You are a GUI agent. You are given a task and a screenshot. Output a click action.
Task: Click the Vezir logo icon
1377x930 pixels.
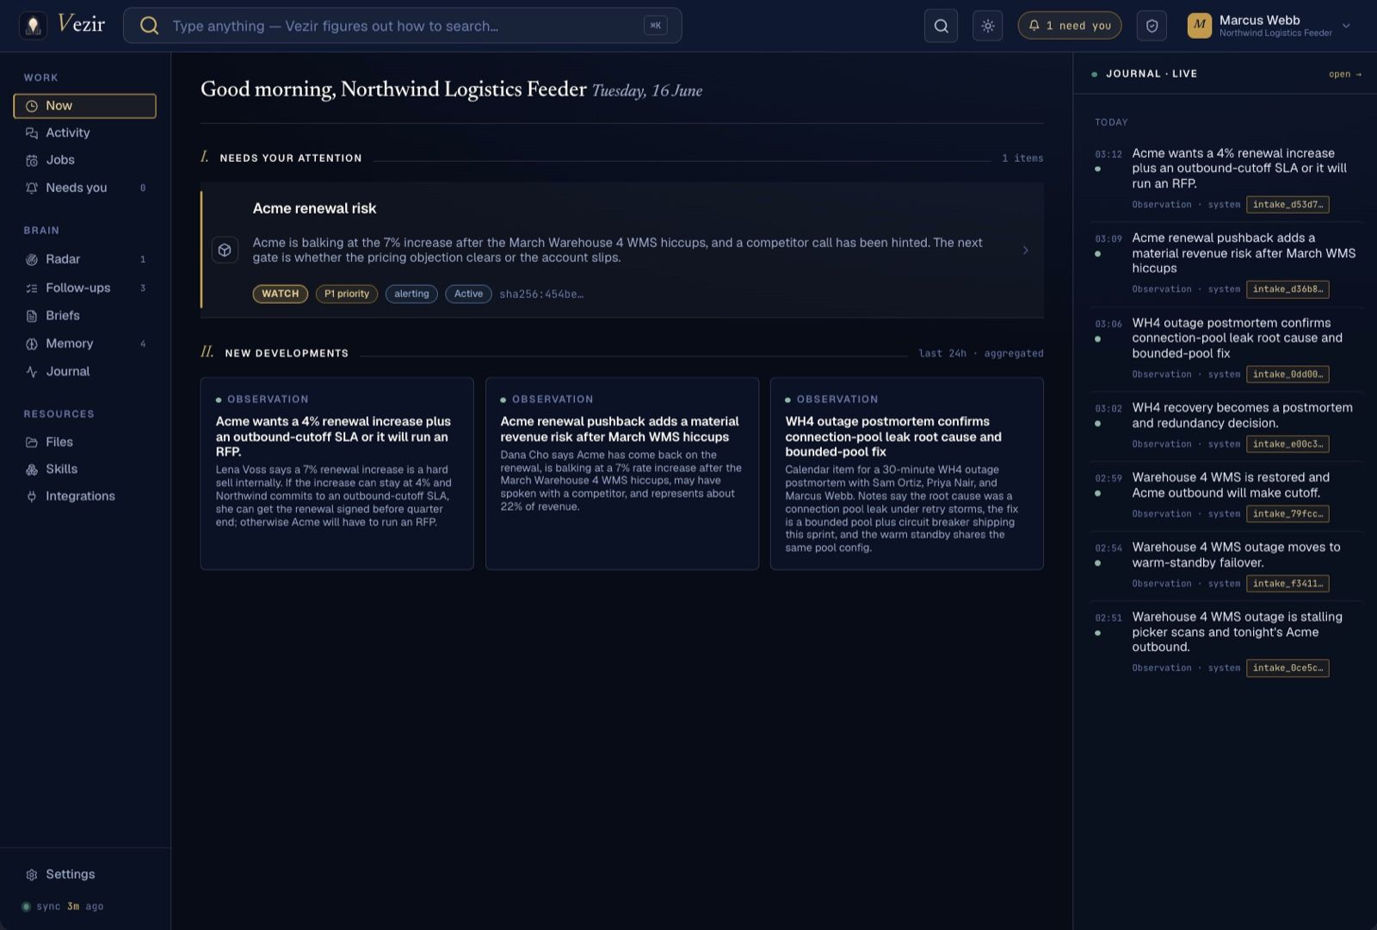tap(33, 26)
